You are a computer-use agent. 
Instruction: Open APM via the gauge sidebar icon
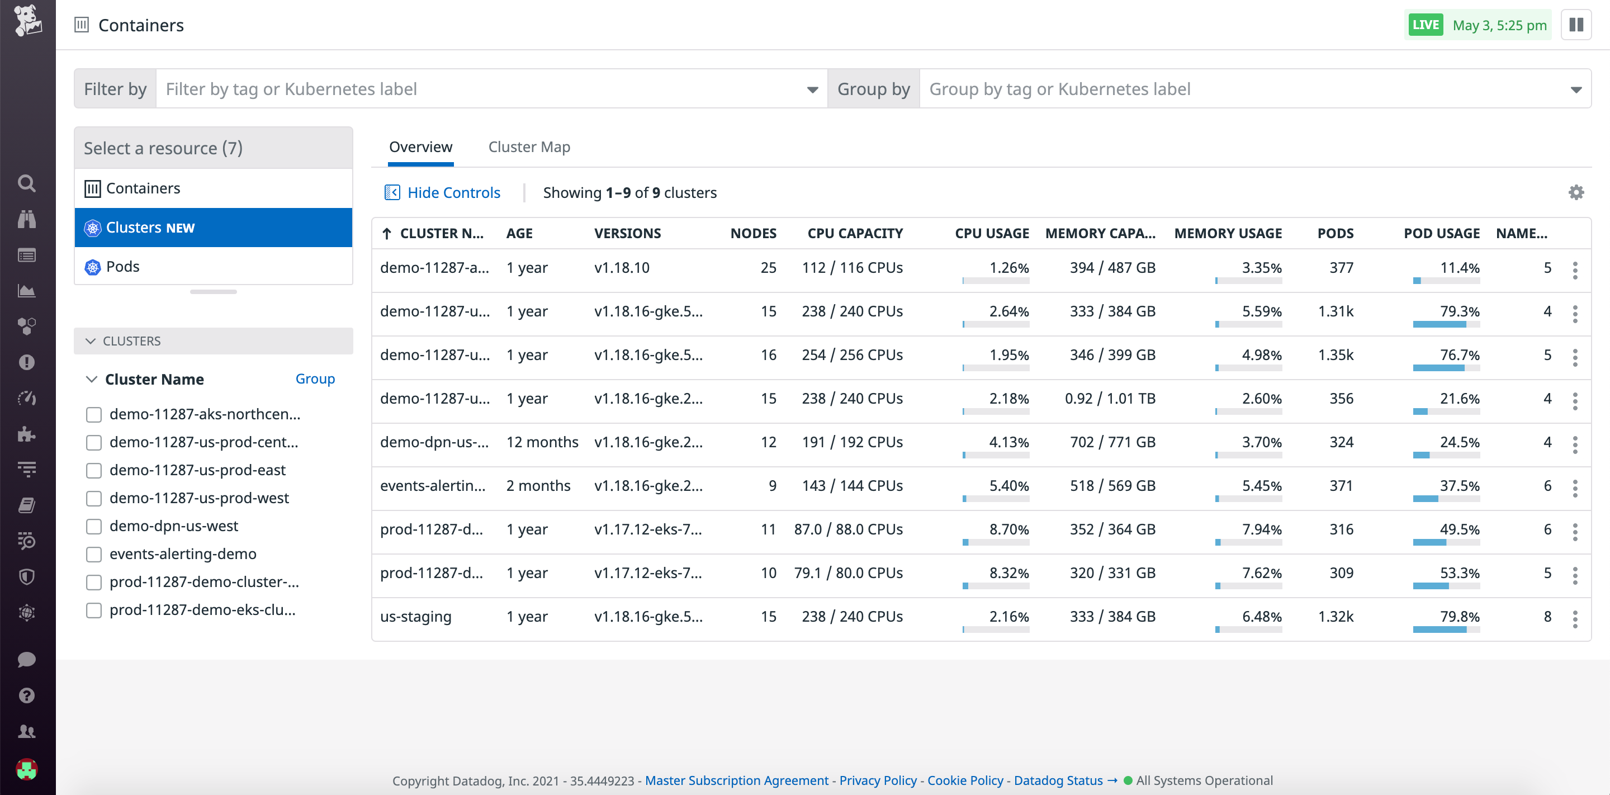pyautogui.click(x=26, y=398)
